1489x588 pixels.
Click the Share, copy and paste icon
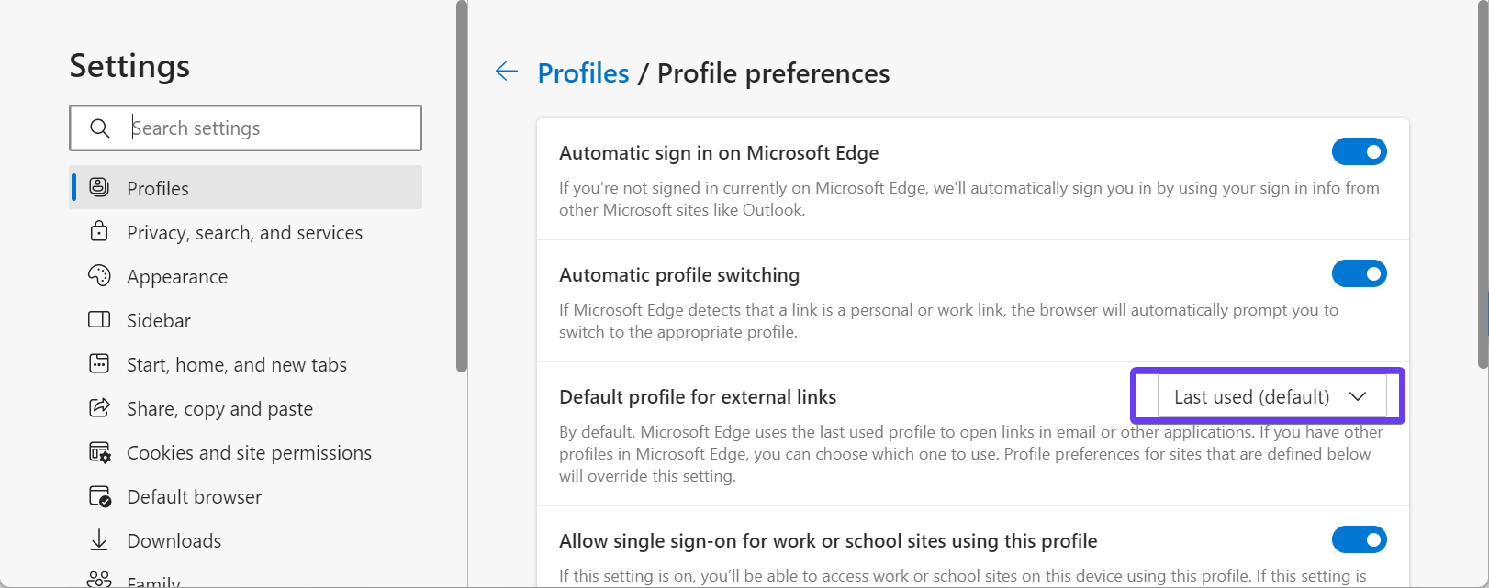[99, 407]
